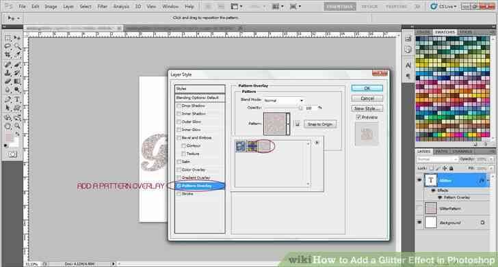Select the Rectangular Marquee tool
498x267 pixels.
click(8, 38)
